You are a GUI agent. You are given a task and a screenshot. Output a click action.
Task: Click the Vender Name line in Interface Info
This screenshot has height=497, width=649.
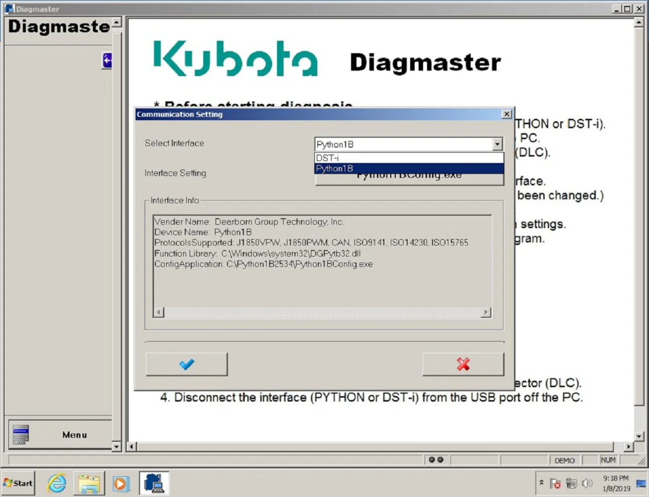coord(249,222)
